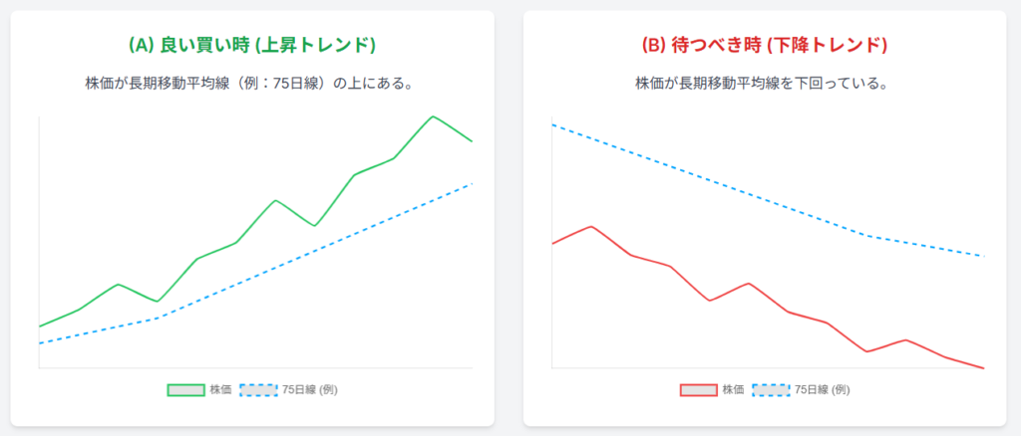
Task: Click the red title (B) 待つべき時 (下降トレンド)
Action: pyautogui.click(x=764, y=46)
